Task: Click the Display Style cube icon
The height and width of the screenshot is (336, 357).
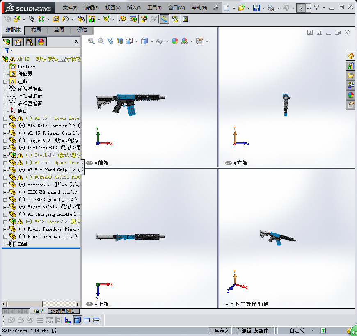Action: click(x=144, y=41)
